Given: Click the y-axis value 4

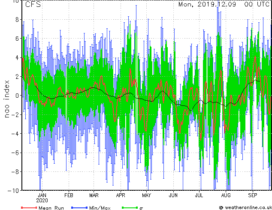Looking at the screenshot, I should tap(17, 57).
